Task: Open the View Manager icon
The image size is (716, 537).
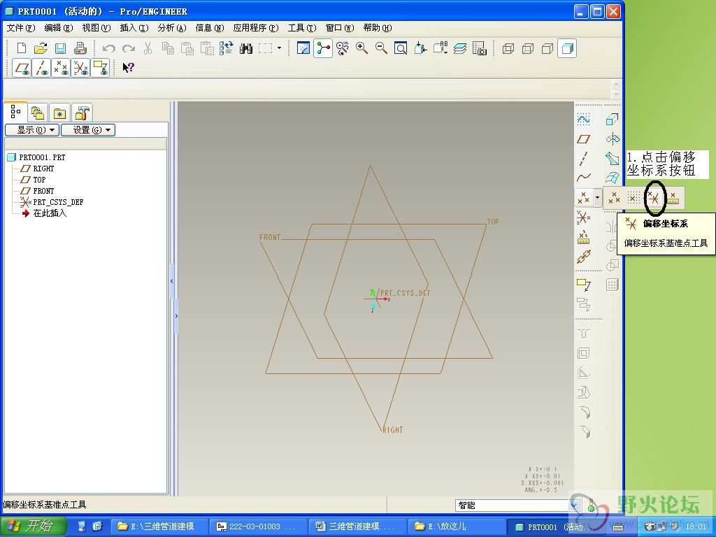Action: click(x=480, y=48)
